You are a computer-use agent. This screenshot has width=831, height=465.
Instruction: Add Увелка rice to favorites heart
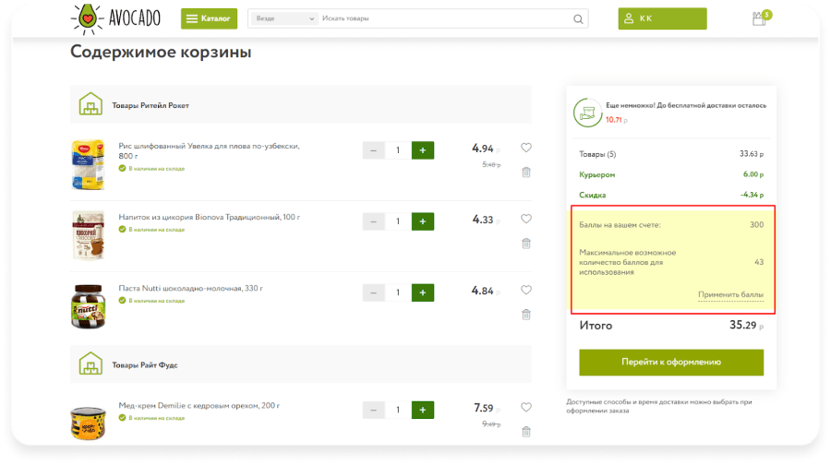525,148
